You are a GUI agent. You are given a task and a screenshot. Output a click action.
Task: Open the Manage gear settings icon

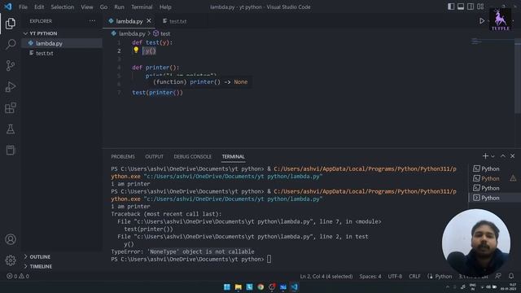(11, 260)
